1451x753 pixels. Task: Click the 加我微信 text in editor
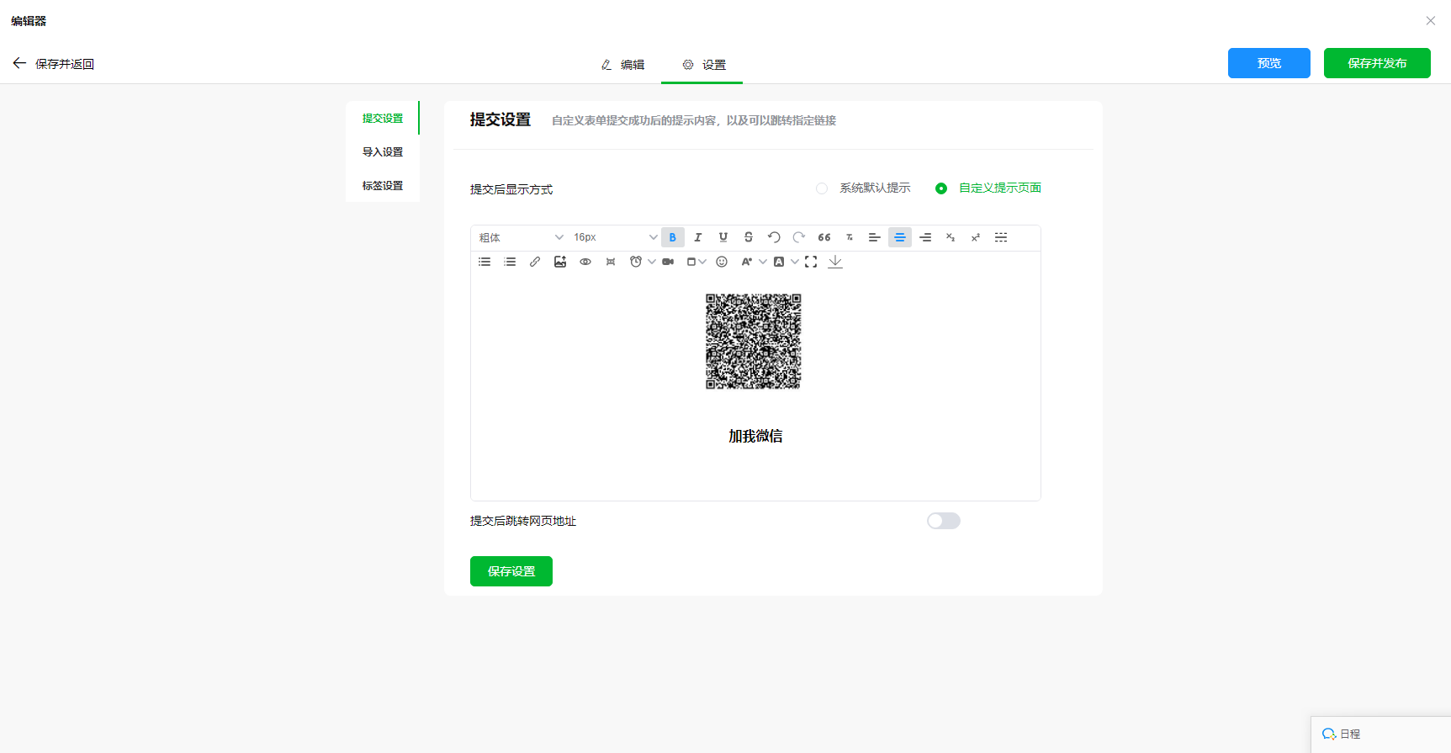click(755, 436)
